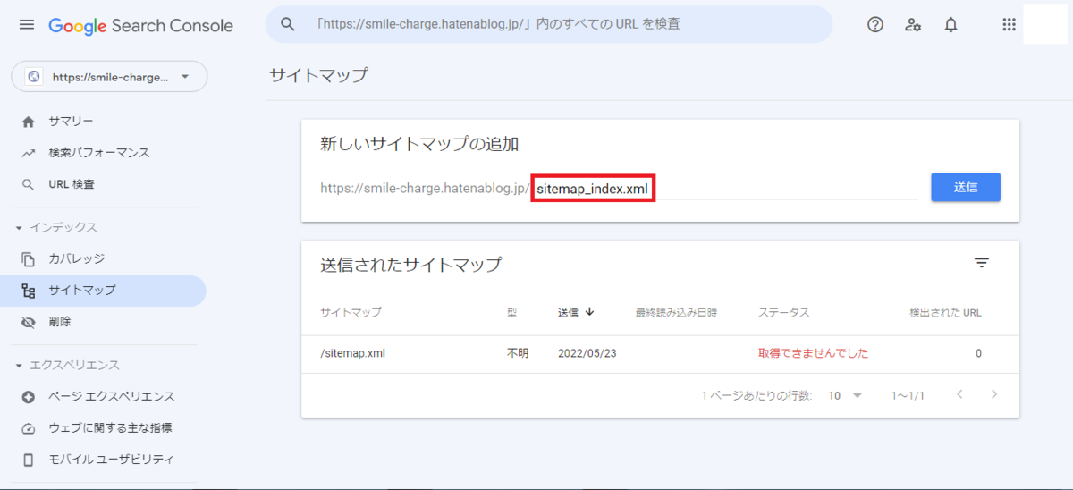Sort by ステータス column header
The image size is (1073, 490).
(x=784, y=313)
